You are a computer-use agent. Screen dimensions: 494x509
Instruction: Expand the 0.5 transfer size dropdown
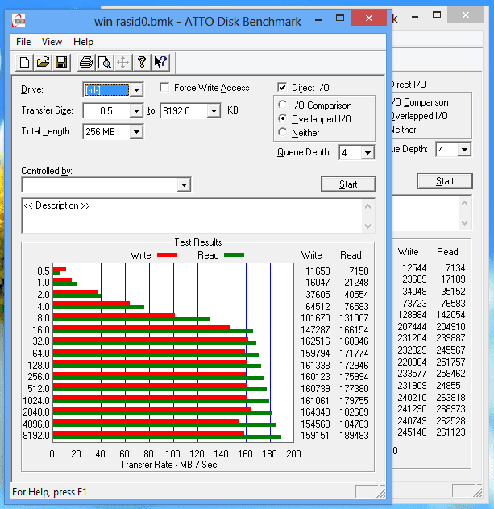[136, 111]
